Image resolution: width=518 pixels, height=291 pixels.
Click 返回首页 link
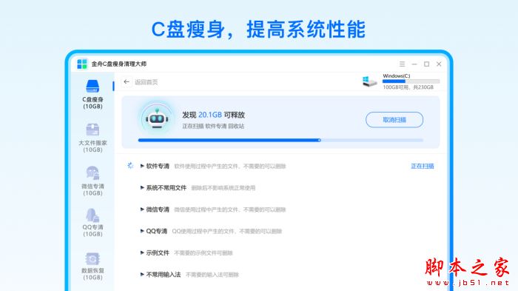click(x=146, y=82)
